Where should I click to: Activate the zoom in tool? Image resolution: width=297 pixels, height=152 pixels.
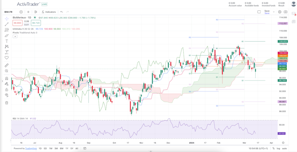(x=7, y=71)
